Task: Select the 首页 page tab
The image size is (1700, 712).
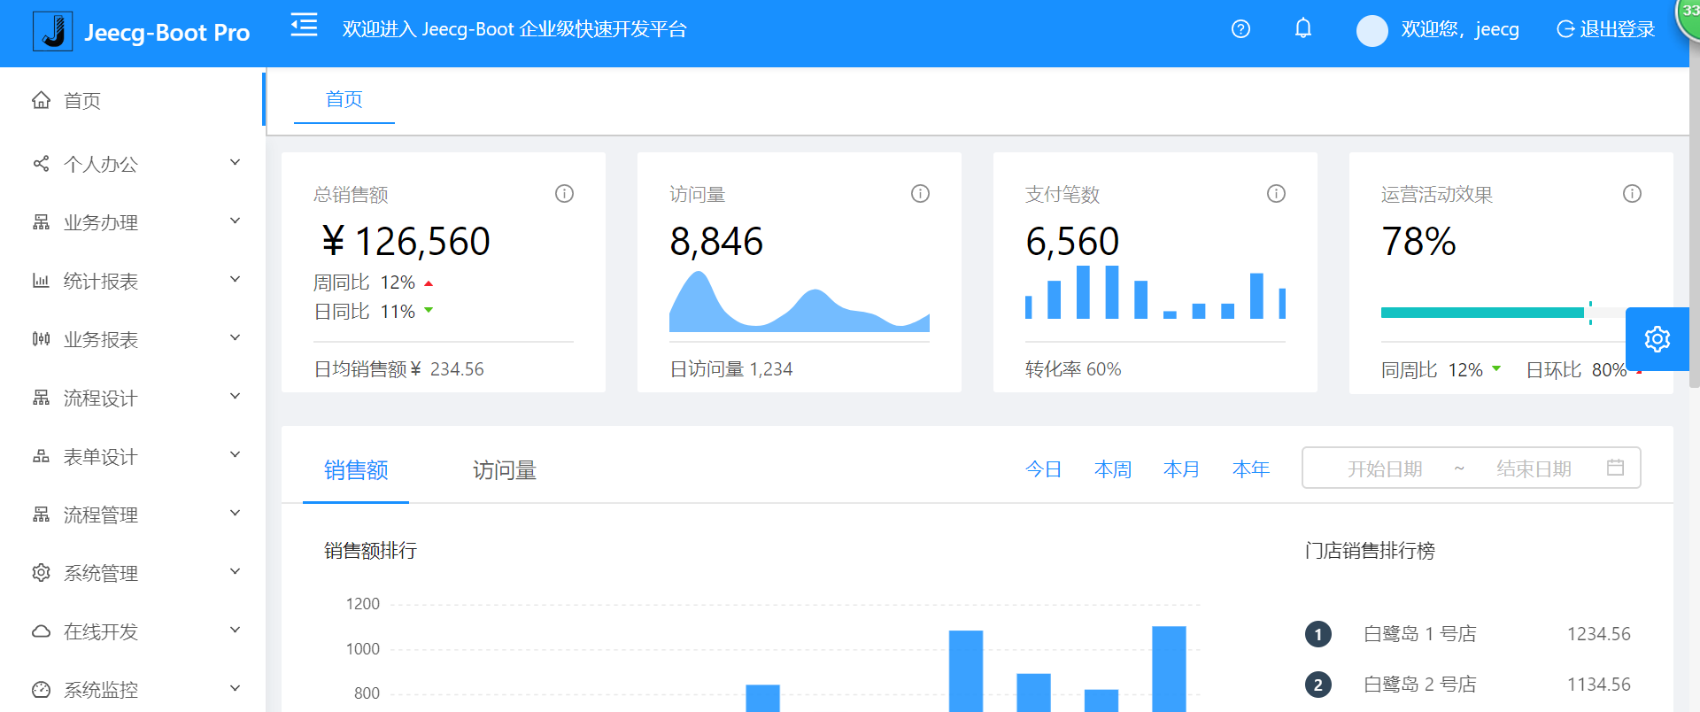Action: [x=344, y=99]
